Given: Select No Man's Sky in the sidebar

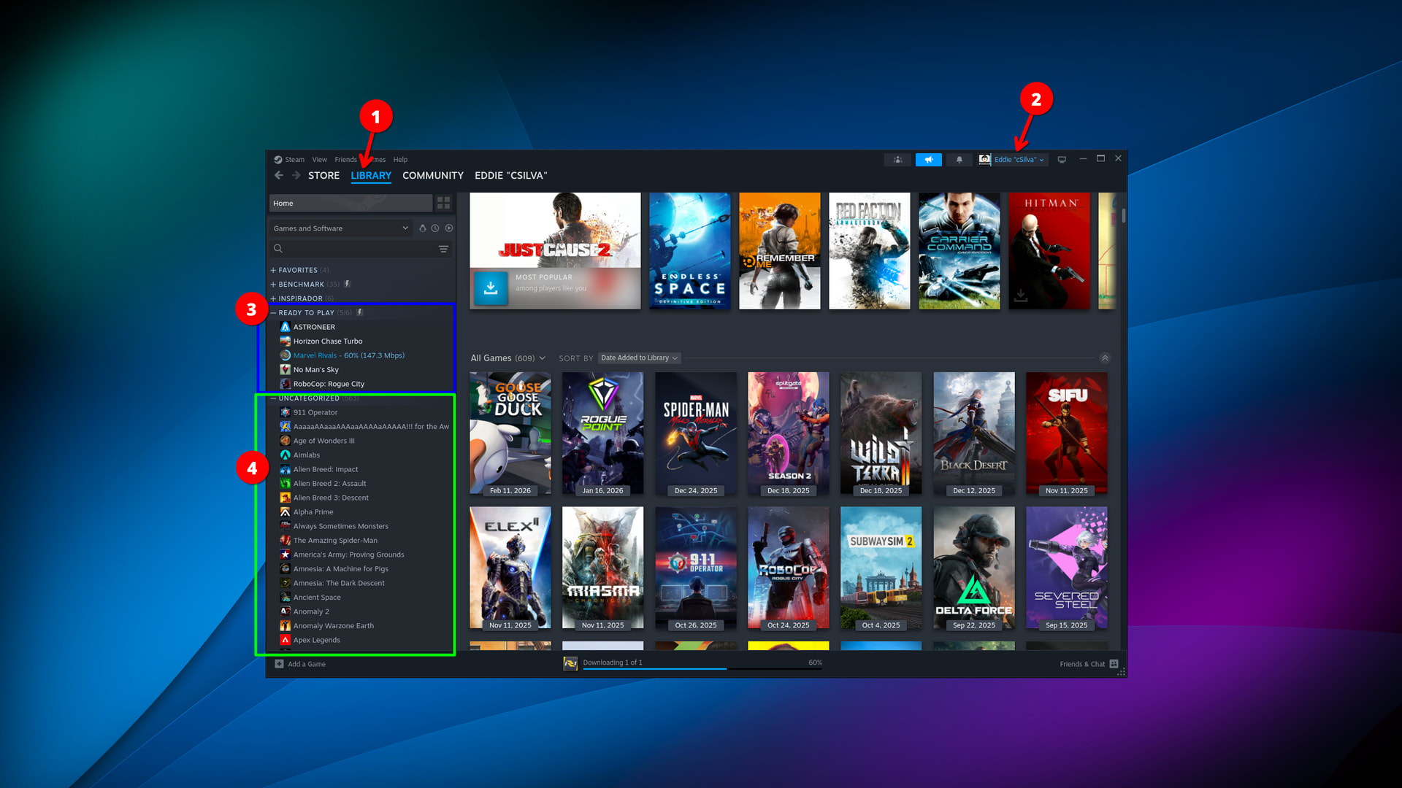Looking at the screenshot, I should (315, 370).
